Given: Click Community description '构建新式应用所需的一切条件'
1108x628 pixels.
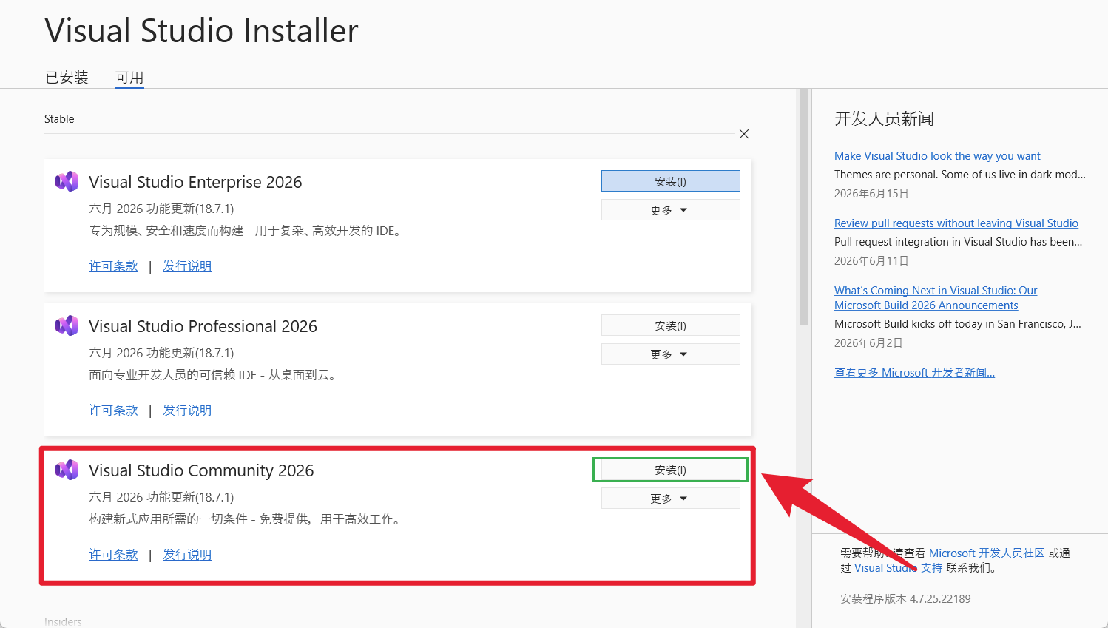Looking at the screenshot, I should tap(246, 519).
